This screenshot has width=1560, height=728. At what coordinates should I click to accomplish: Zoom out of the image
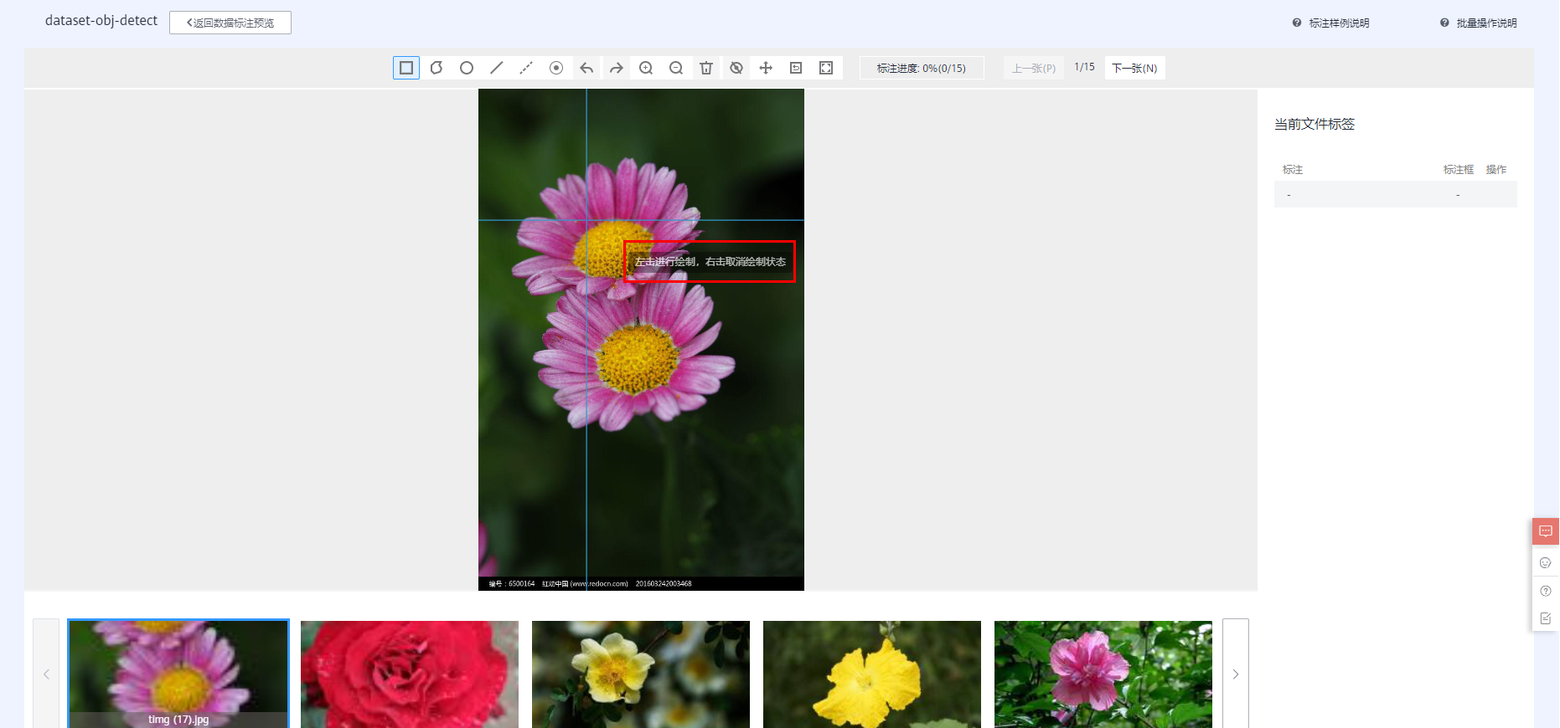[x=676, y=68]
